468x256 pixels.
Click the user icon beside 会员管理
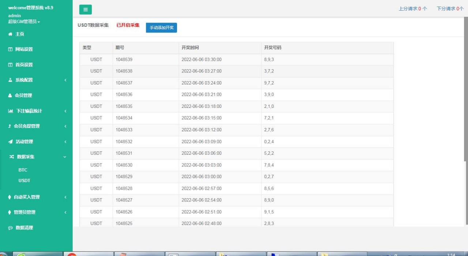click(x=10, y=95)
